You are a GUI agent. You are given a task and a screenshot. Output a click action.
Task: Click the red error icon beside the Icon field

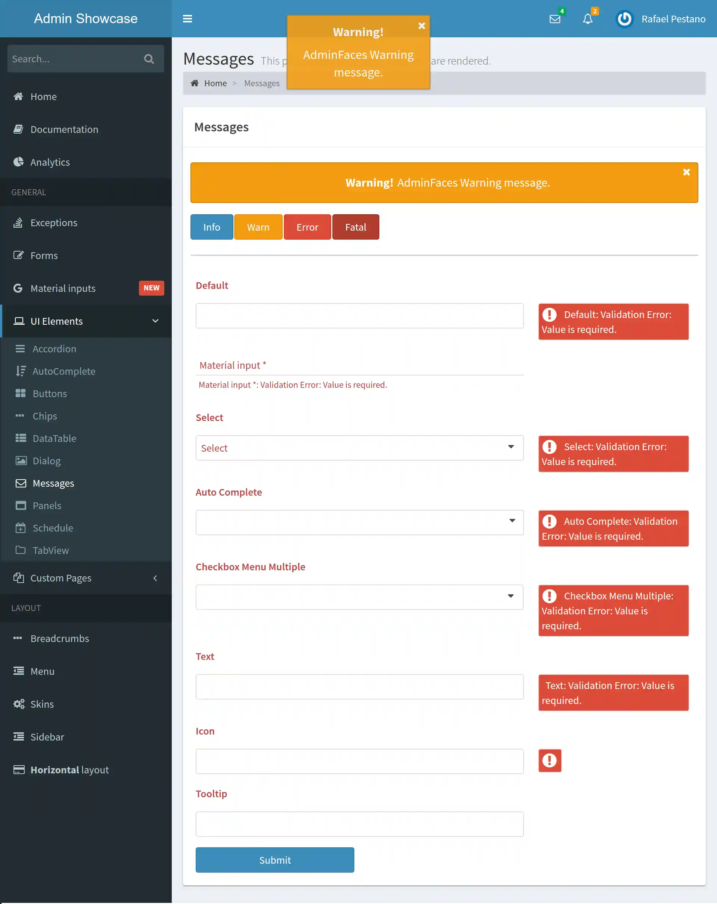tap(549, 760)
